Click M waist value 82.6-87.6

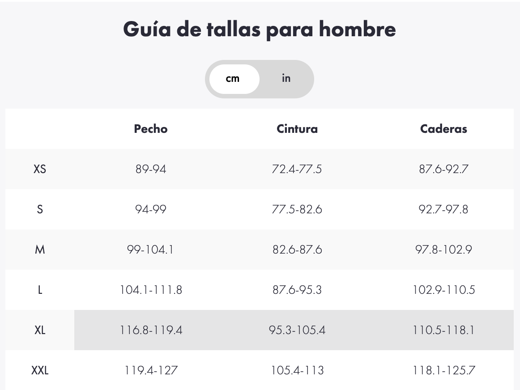coord(297,250)
